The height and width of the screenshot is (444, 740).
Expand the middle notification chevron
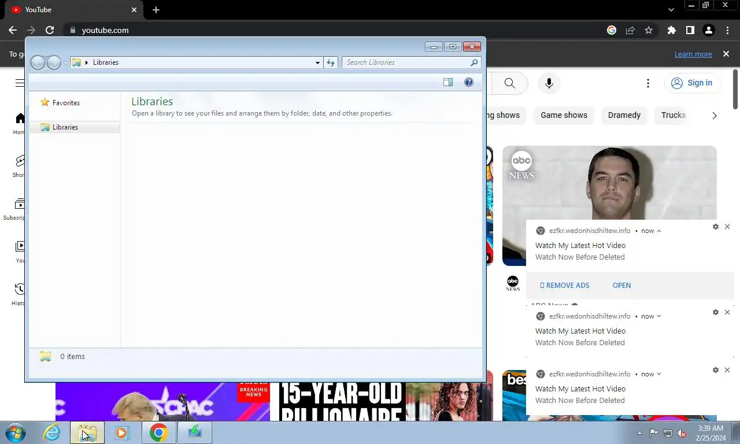pos(658,316)
